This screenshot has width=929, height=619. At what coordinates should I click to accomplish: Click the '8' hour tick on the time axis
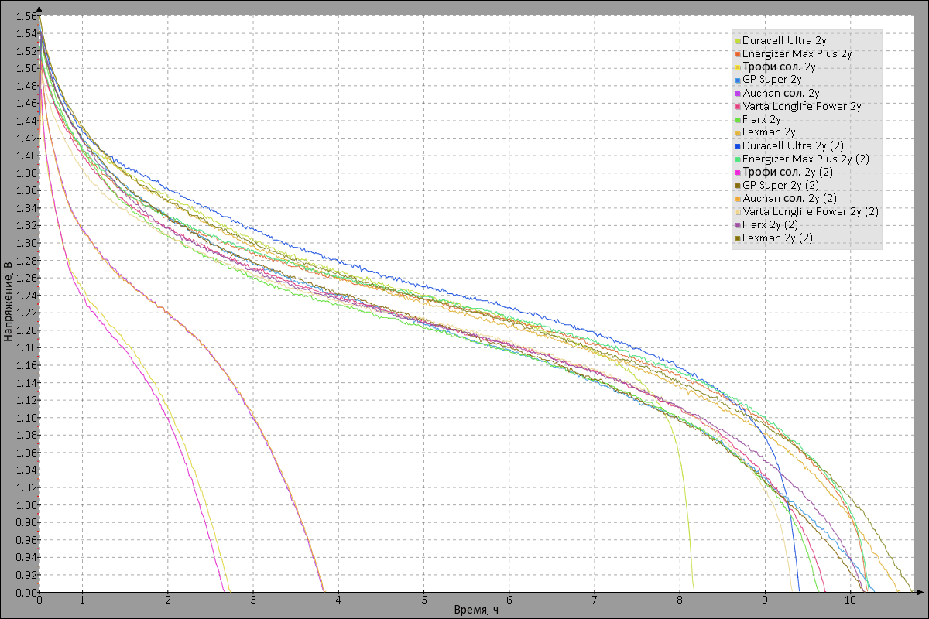pyautogui.click(x=680, y=600)
